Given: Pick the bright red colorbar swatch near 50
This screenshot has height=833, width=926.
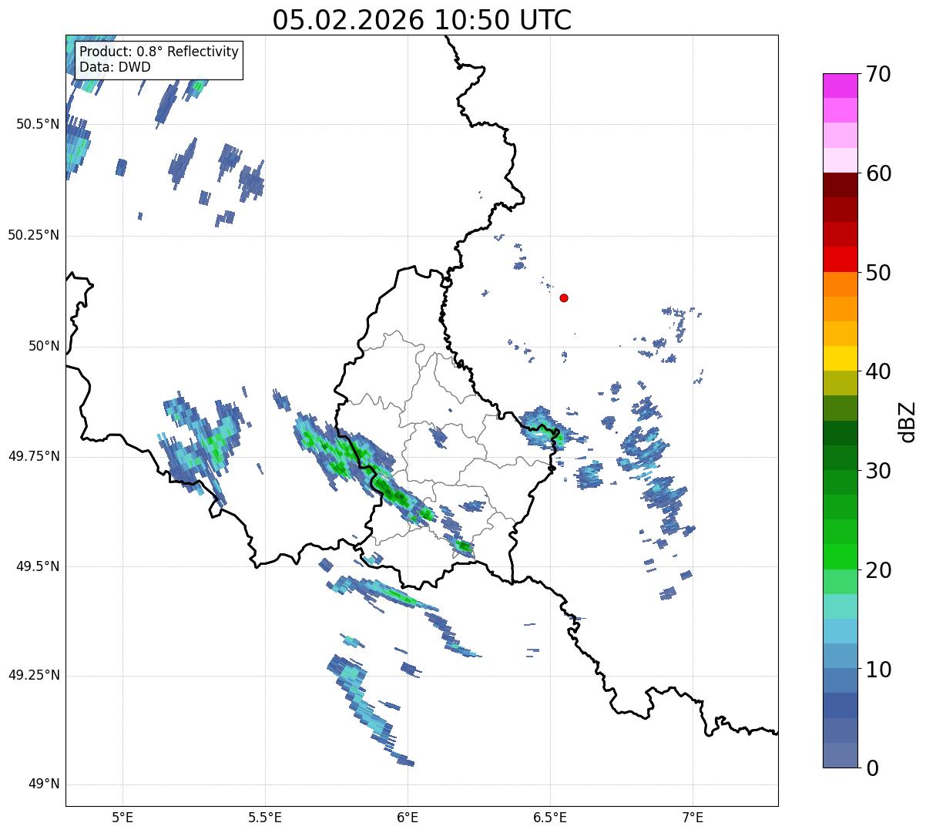Looking at the screenshot, I should click(x=840, y=259).
